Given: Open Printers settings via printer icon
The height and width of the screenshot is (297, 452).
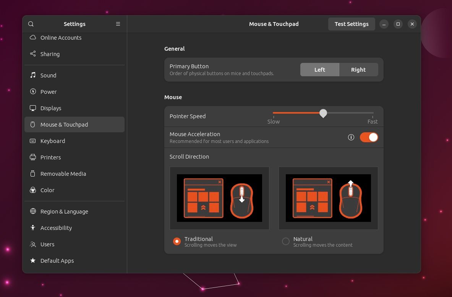Looking at the screenshot, I should coord(32,157).
